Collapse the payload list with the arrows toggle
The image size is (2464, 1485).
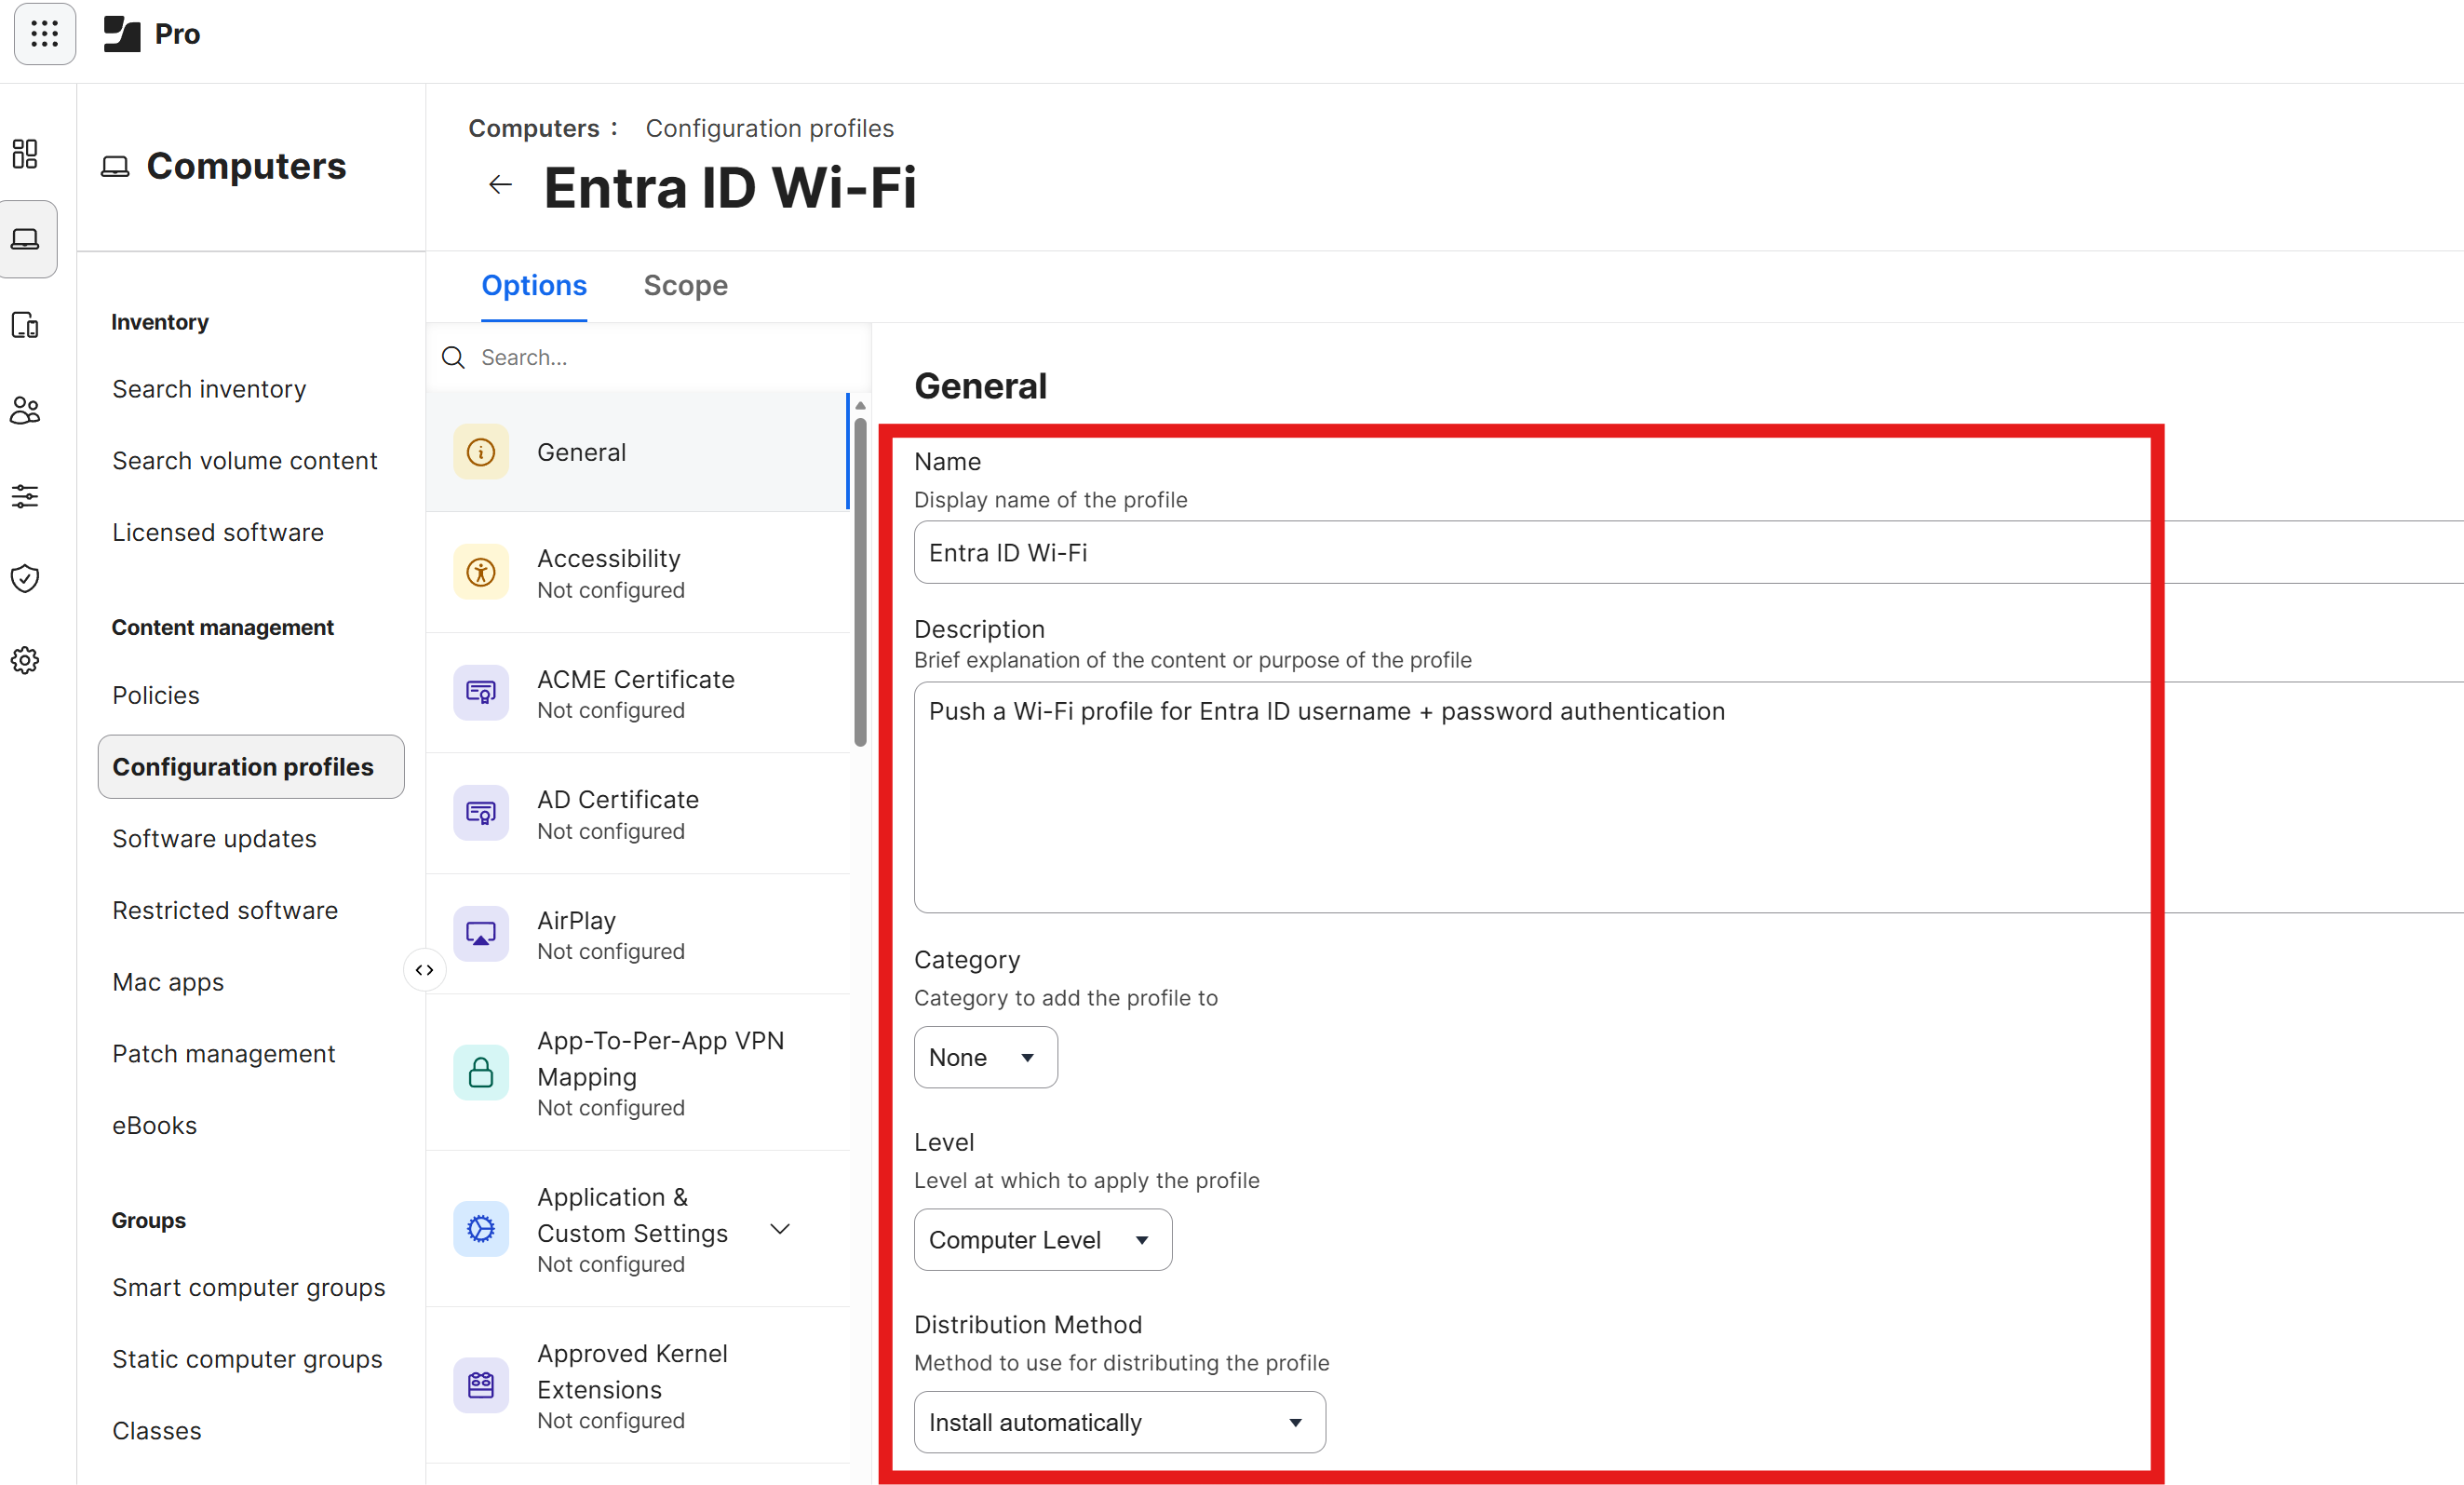pos(424,969)
